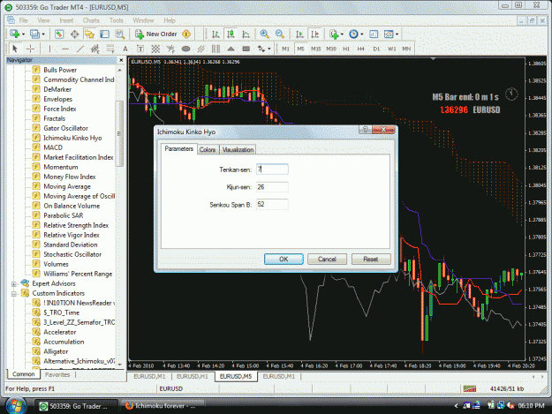Switch to the Favorites navigator tab
Image resolution: width=552 pixels, height=414 pixels.
(x=57, y=374)
